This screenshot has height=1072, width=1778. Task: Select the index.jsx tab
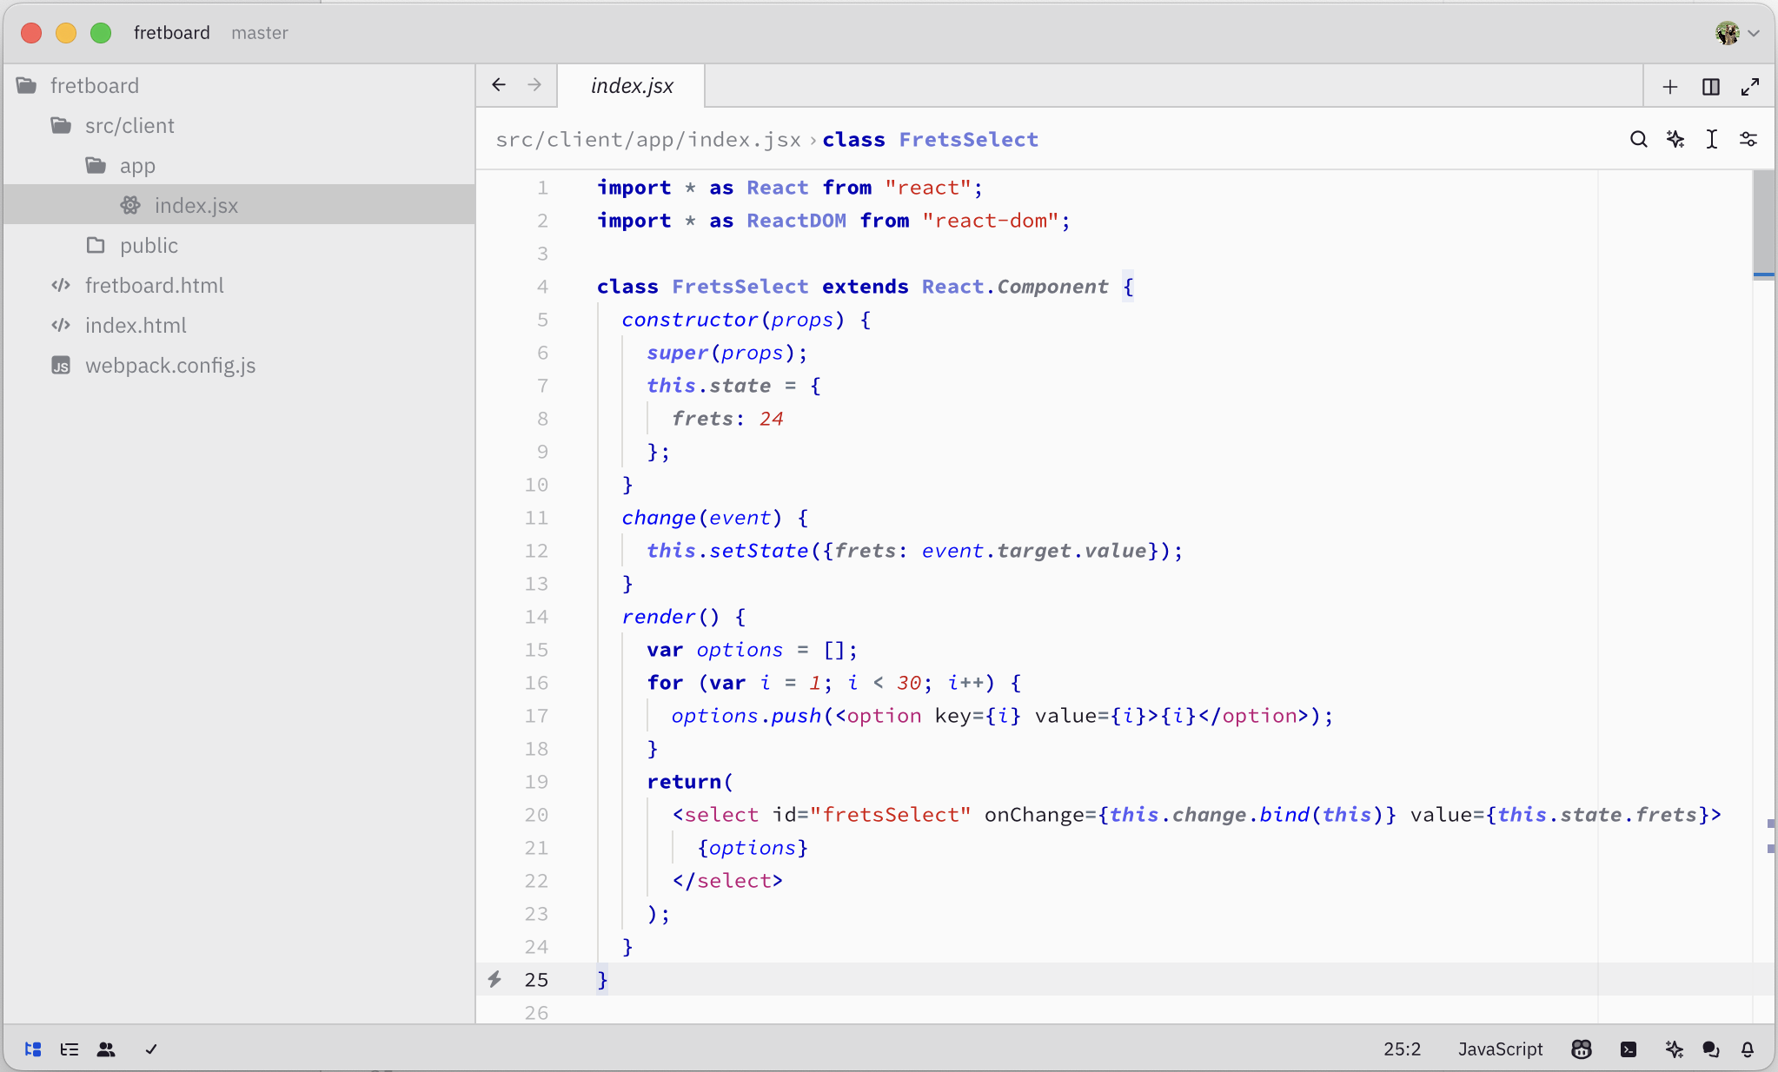coord(632,86)
